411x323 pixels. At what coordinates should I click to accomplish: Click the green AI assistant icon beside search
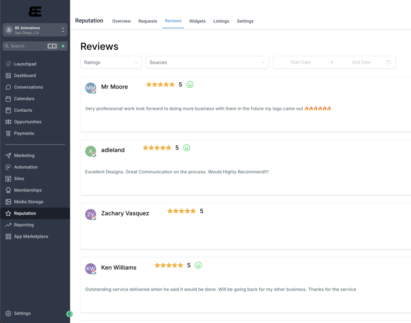click(x=63, y=46)
